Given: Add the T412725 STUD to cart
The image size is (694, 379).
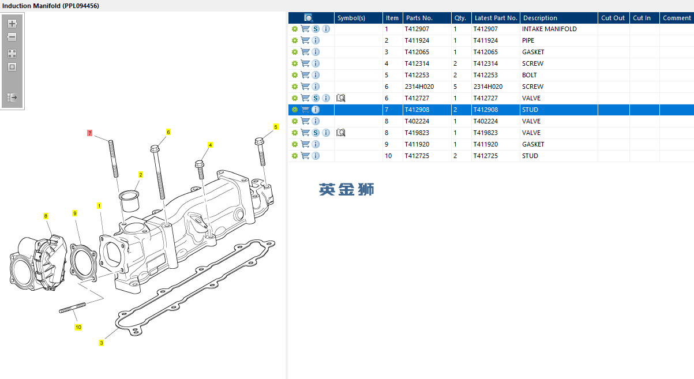Looking at the screenshot, I should 305,156.
